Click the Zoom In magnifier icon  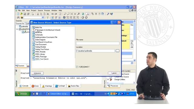[x=65, y=14]
